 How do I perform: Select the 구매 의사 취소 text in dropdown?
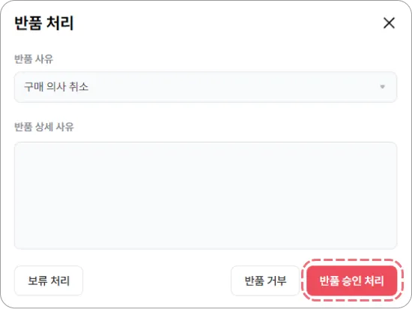point(56,86)
